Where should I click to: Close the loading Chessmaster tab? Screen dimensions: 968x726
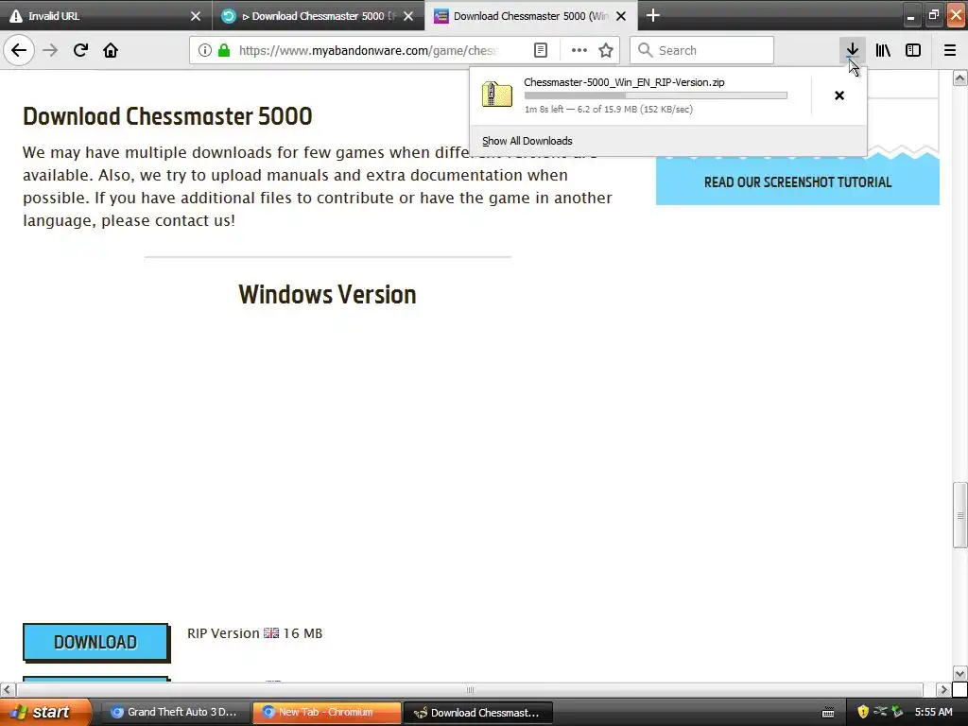408,16
